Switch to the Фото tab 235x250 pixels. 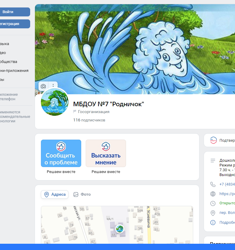point(82,195)
